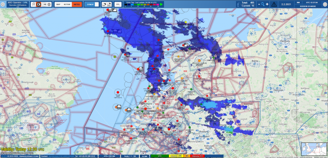Click the UTC 12:37:04 clock

coord(312,3)
